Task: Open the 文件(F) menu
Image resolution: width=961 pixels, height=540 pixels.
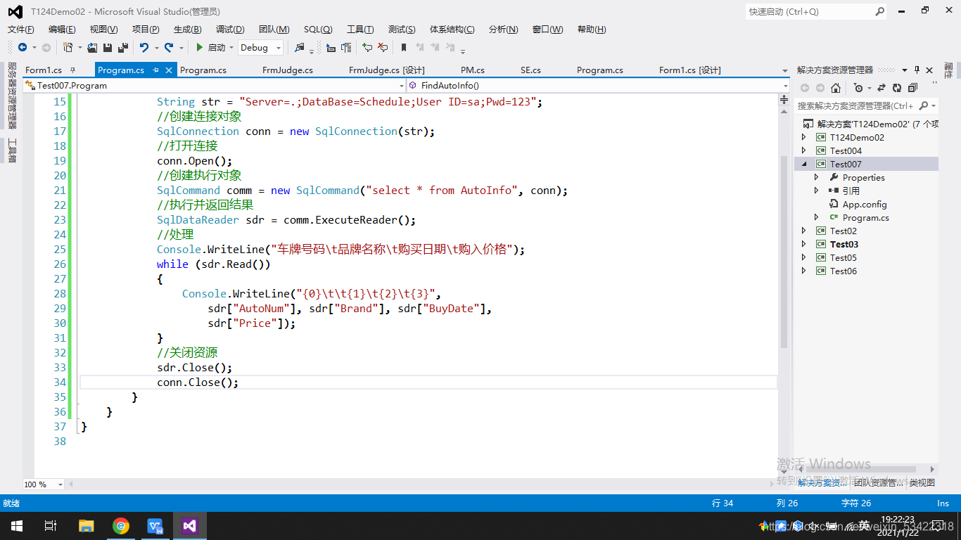Action: pyautogui.click(x=21, y=29)
